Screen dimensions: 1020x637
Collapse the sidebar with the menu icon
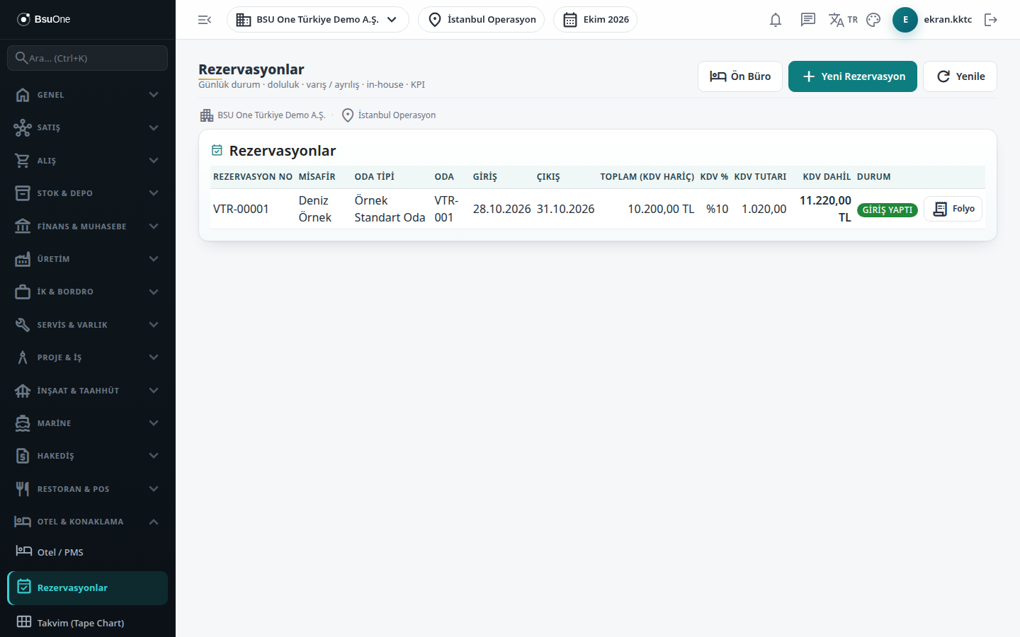[205, 20]
